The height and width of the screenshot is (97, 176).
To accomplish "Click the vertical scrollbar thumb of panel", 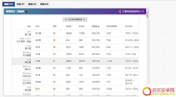I will 147,14.
